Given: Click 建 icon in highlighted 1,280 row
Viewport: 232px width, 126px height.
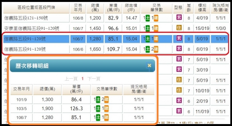Looking at the screenshot, I should click(156, 39).
